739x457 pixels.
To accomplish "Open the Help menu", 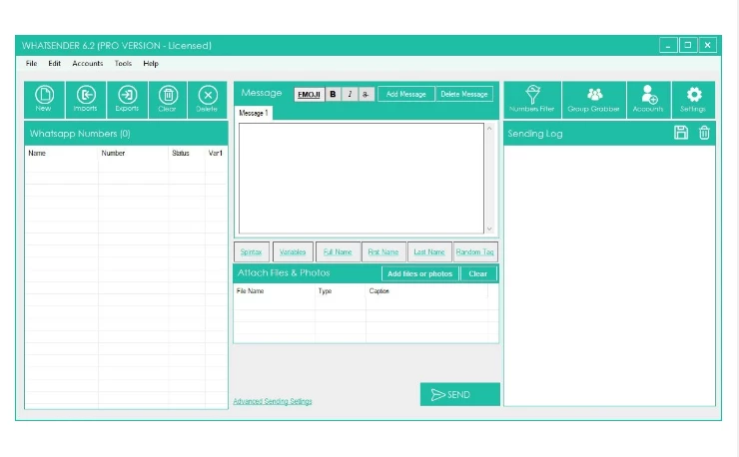I will tap(151, 63).
